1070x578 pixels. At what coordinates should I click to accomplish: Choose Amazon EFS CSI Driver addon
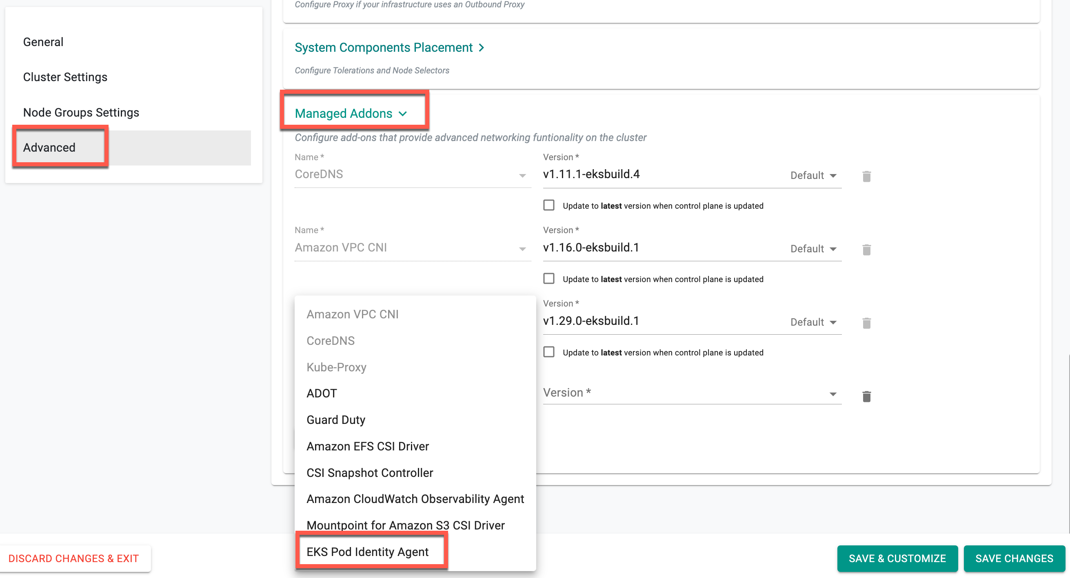pos(415,446)
